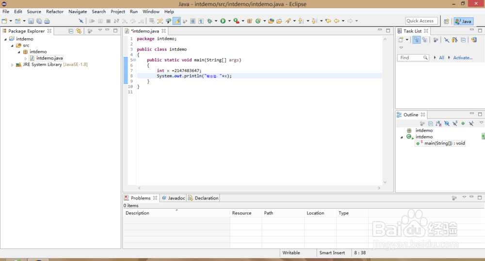Click the Search flashlight toolbar icon
The height and width of the screenshot is (261, 485).
click(288, 21)
